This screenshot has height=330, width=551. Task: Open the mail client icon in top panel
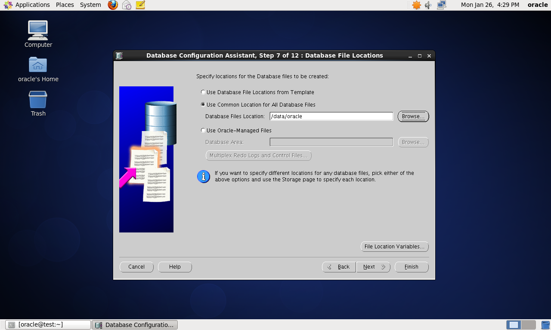[127, 5]
